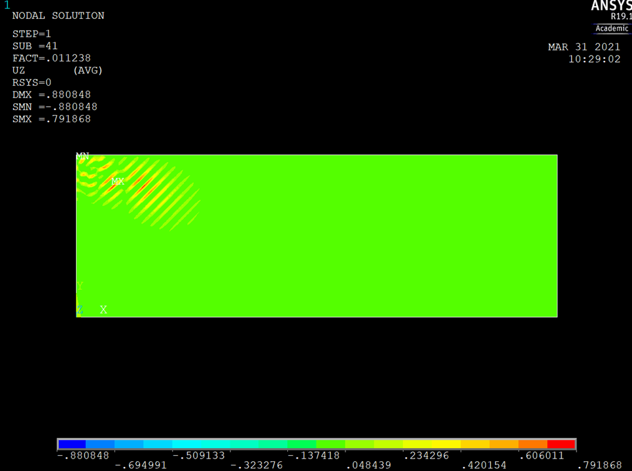Click the Y axis label of the triad
Image resolution: width=632 pixels, height=471 pixels.
(x=80, y=286)
